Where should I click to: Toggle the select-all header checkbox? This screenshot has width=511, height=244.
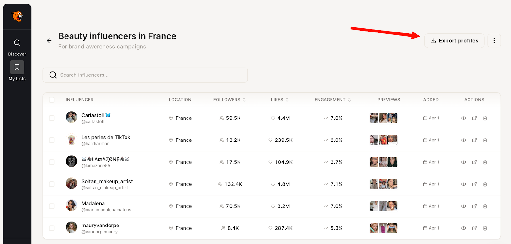pyautogui.click(x=51, y=100)
